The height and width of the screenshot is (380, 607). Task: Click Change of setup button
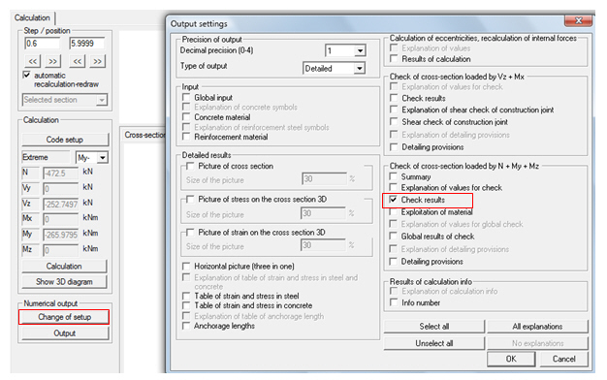pyautogui.click(x=64, y=317)
